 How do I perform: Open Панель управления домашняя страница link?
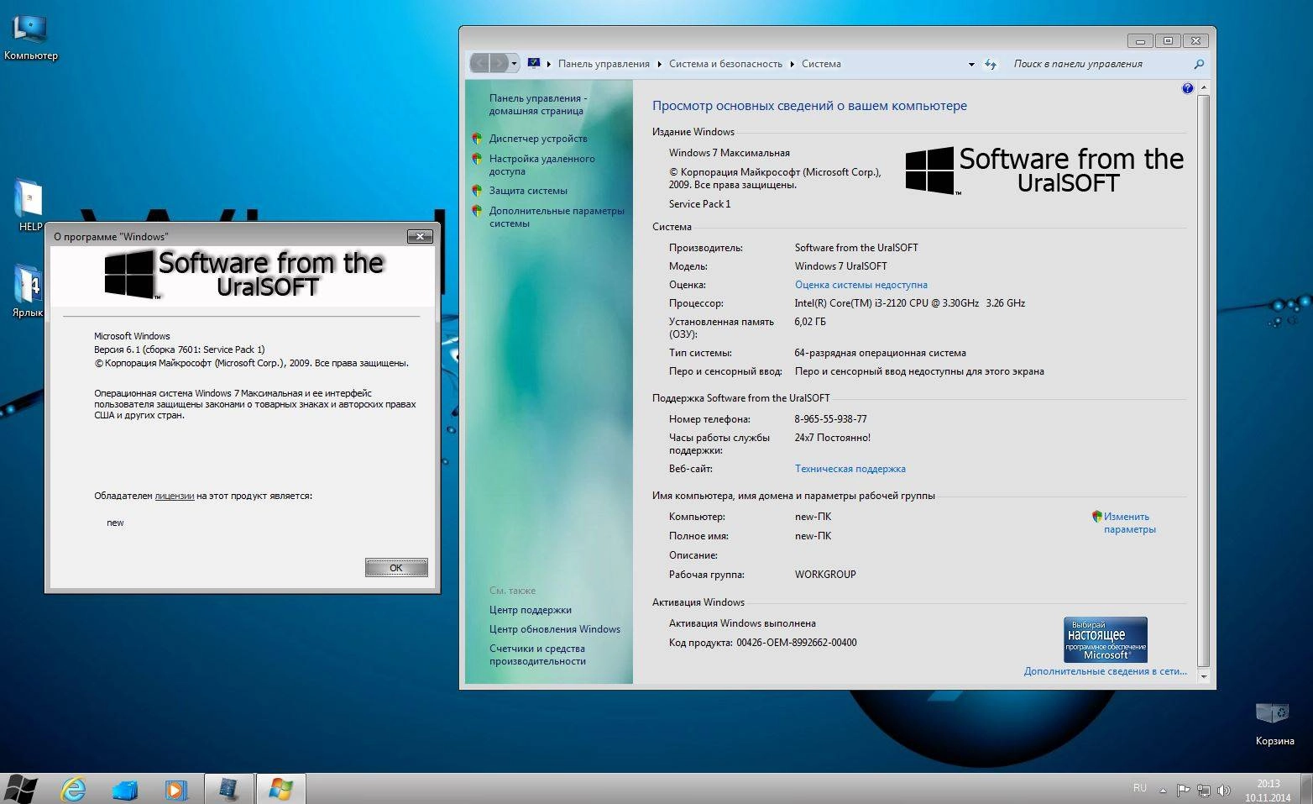pyautogui.click(x=538, y=104)
